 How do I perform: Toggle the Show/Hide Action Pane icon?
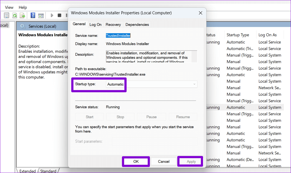pyautogui.click(x=41, y=16)
